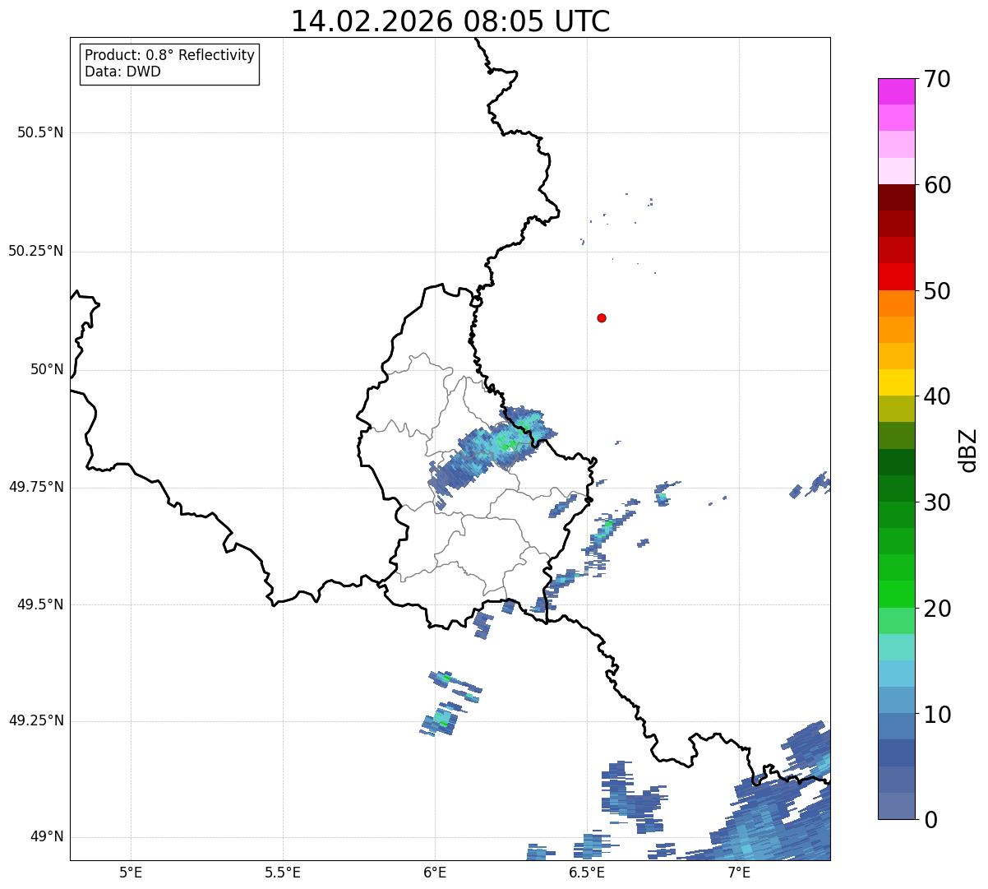Click the 50.25°N latitude label
The image size is (988, 889).
pos(36,251)
